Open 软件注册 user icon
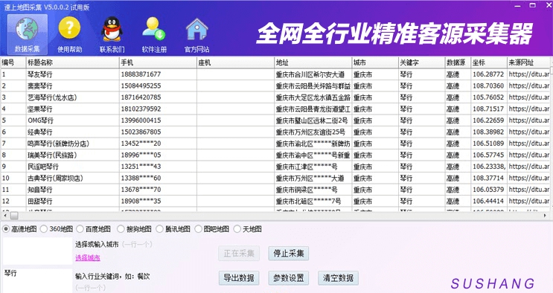 point(154,34)
